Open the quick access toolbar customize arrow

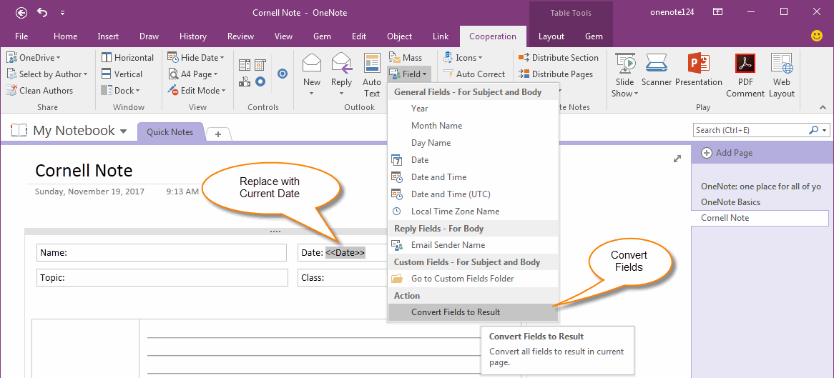click(62, 12)
